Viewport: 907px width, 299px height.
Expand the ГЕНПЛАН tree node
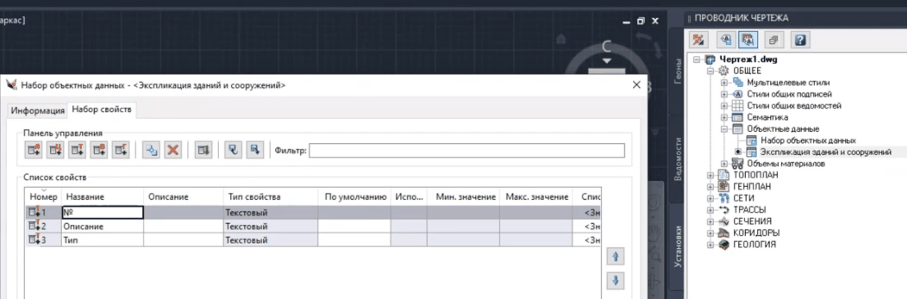point(710,187)
